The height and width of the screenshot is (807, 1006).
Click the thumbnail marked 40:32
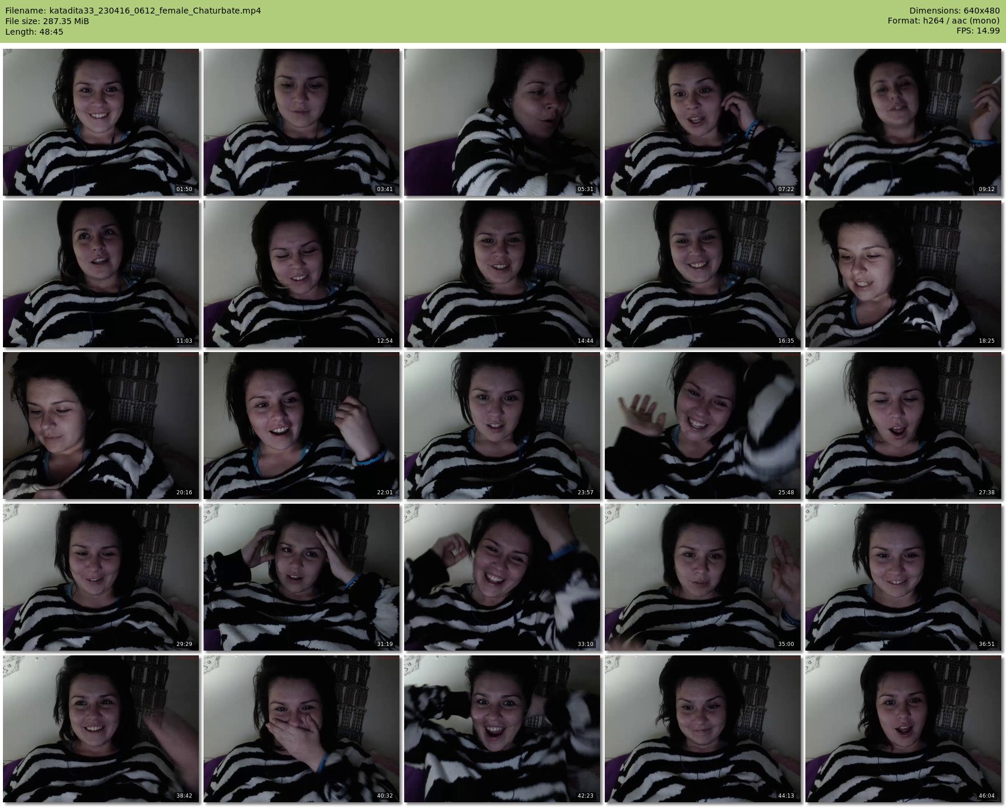pos(301,729)
